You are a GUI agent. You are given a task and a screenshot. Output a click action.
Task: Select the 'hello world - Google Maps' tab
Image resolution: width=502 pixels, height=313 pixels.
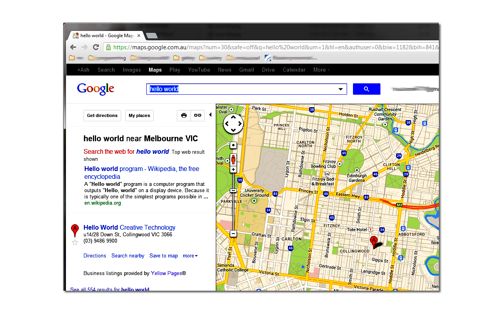pyautogui.click(x=105, y=36)
